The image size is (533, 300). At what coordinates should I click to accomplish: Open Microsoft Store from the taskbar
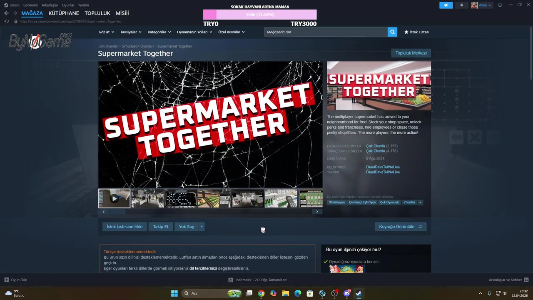310,293
